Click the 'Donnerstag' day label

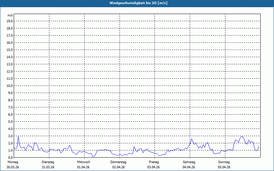[119, 162]
